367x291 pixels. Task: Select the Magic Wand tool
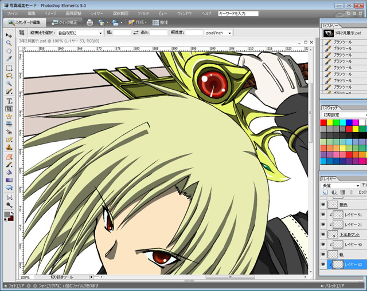[x=9, y=83]
